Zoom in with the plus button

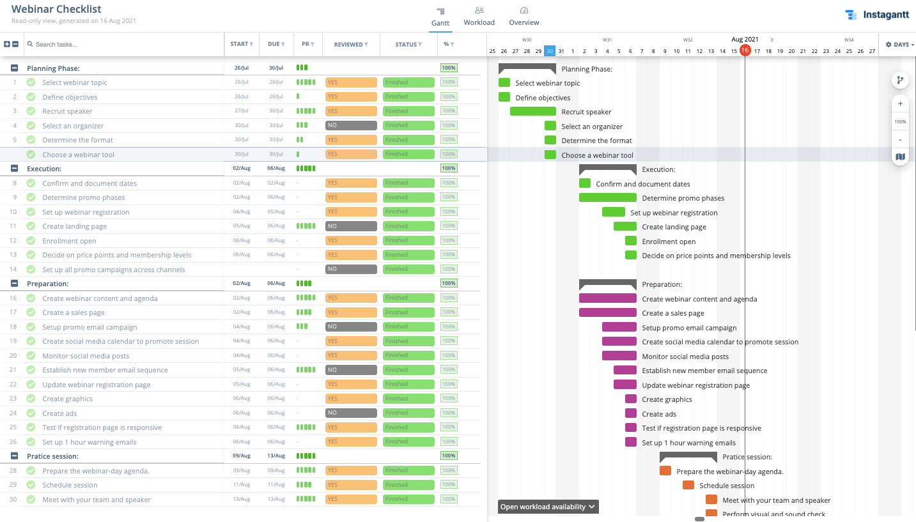[900, 104]
